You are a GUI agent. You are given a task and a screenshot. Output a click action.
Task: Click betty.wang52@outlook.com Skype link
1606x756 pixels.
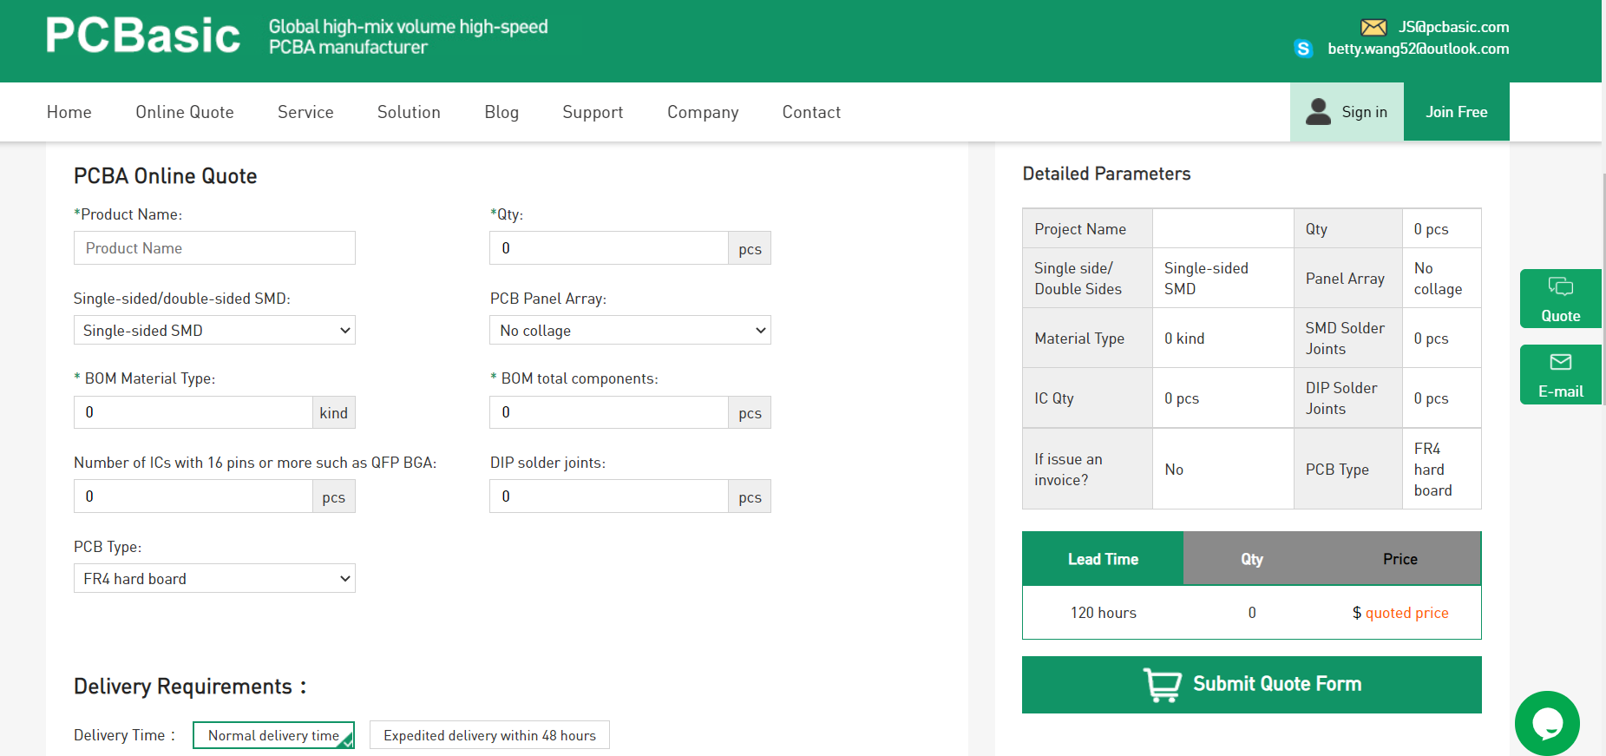(x=1419, y=49)
